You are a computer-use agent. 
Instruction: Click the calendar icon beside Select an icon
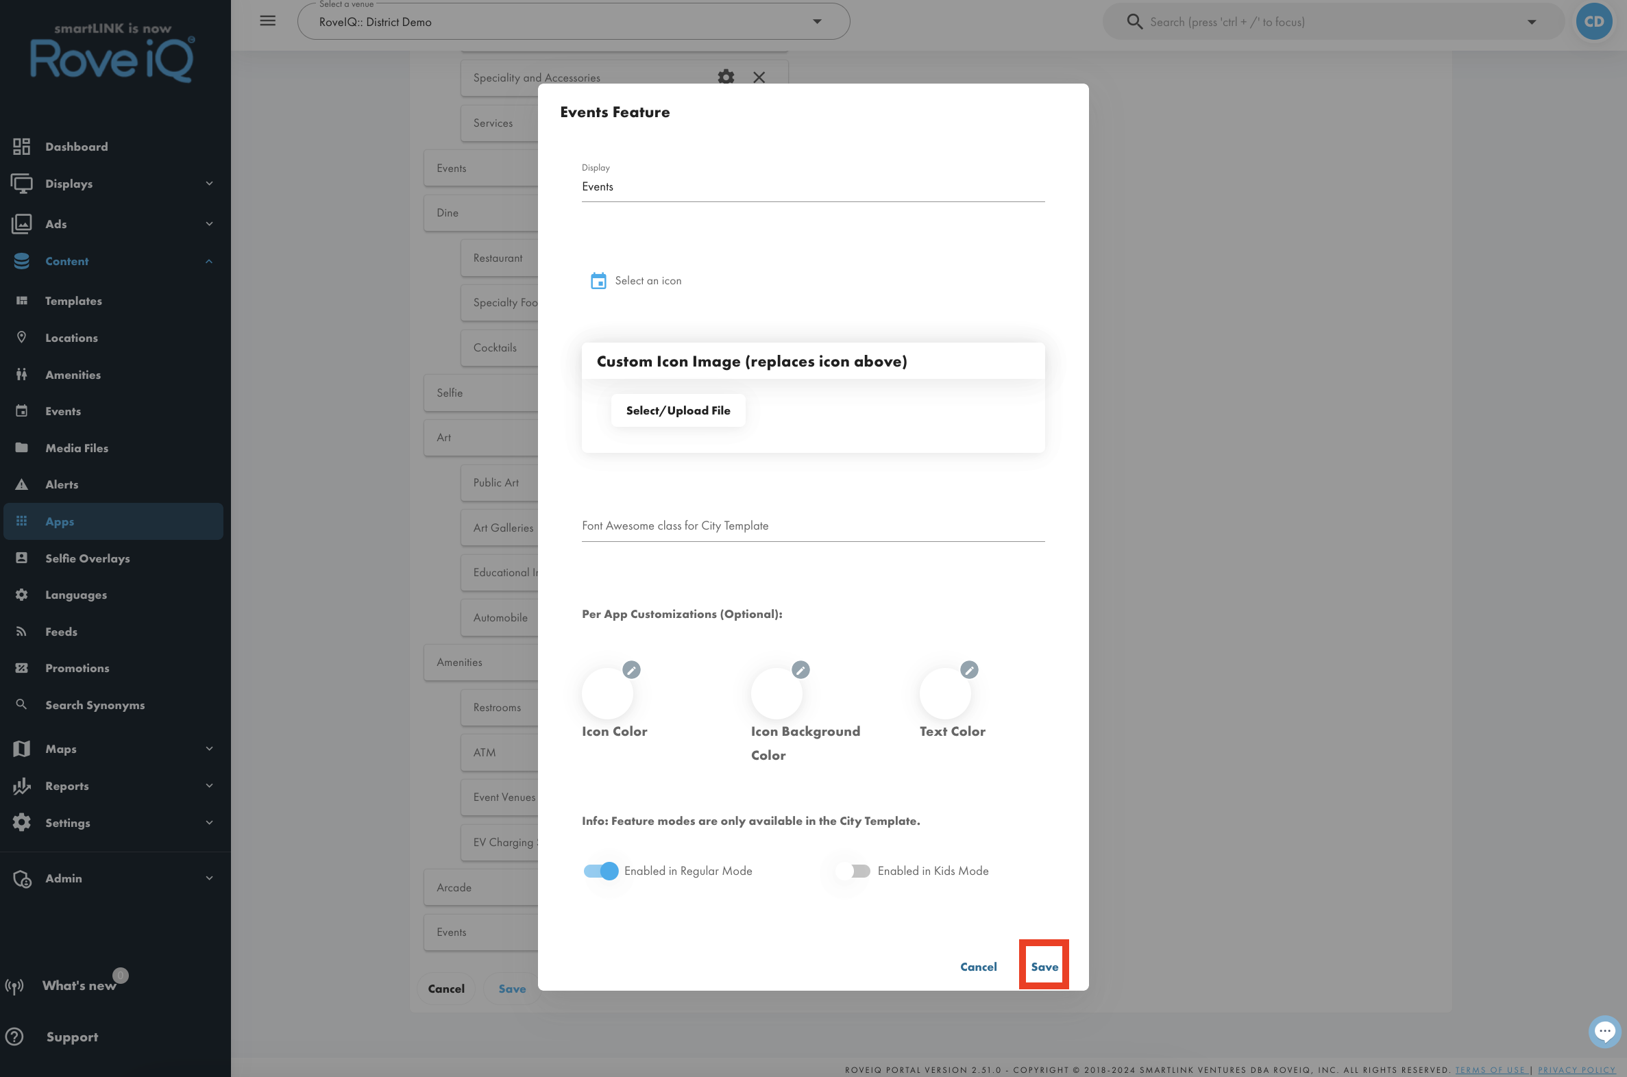598,281
